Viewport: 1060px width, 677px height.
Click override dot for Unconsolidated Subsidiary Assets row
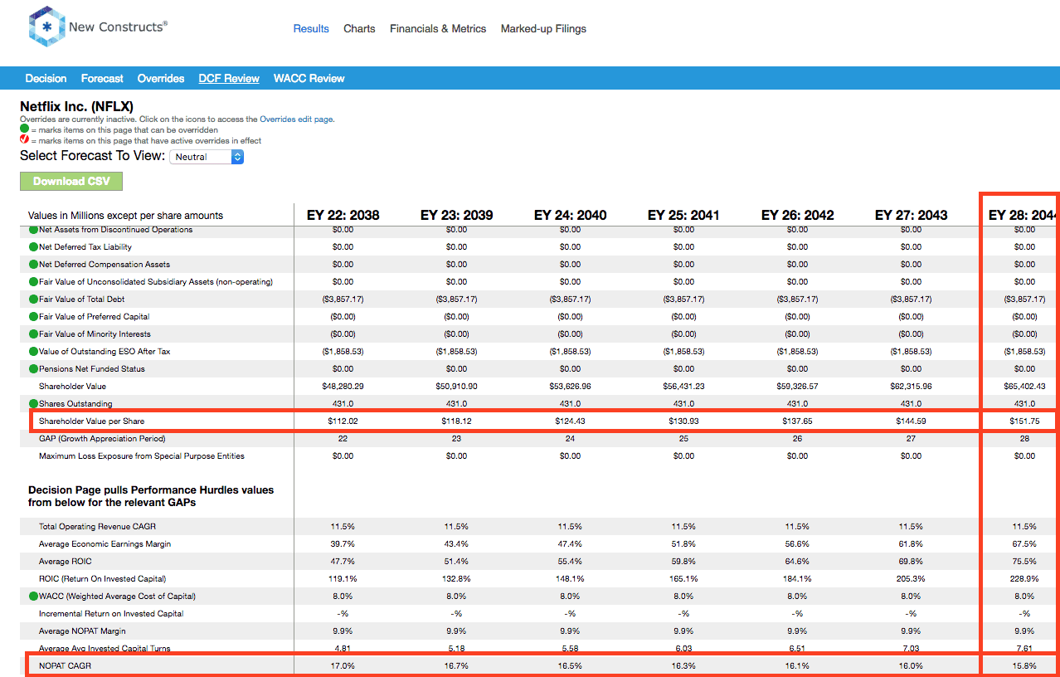(x=34, y=282)
